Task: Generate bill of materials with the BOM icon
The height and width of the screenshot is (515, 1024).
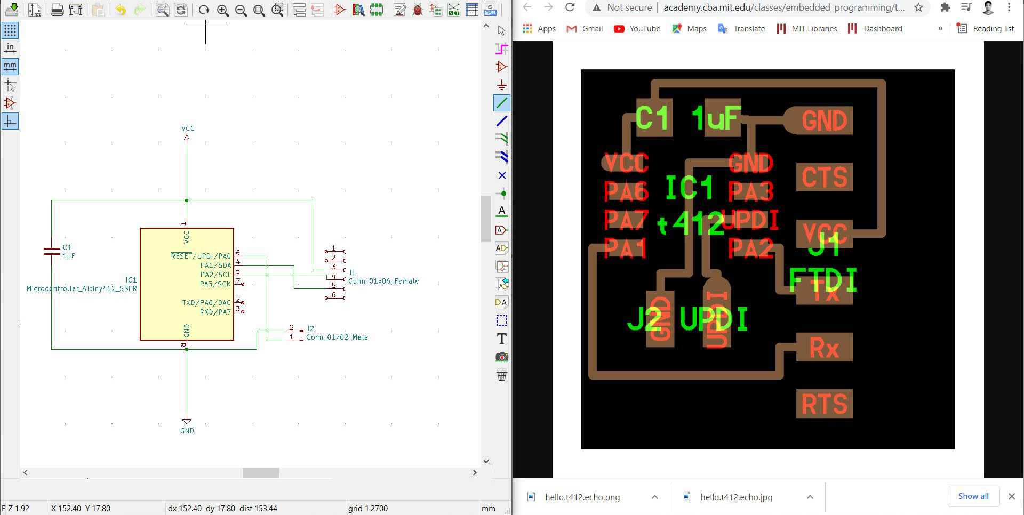Action: [490, 10]
